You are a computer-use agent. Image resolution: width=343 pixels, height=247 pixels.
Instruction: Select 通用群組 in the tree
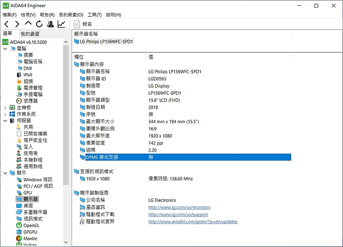[x=30, y=166]
